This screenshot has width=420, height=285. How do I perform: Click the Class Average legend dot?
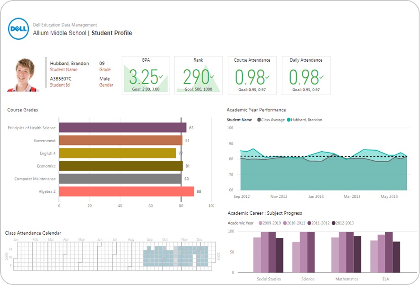[259, 120]
